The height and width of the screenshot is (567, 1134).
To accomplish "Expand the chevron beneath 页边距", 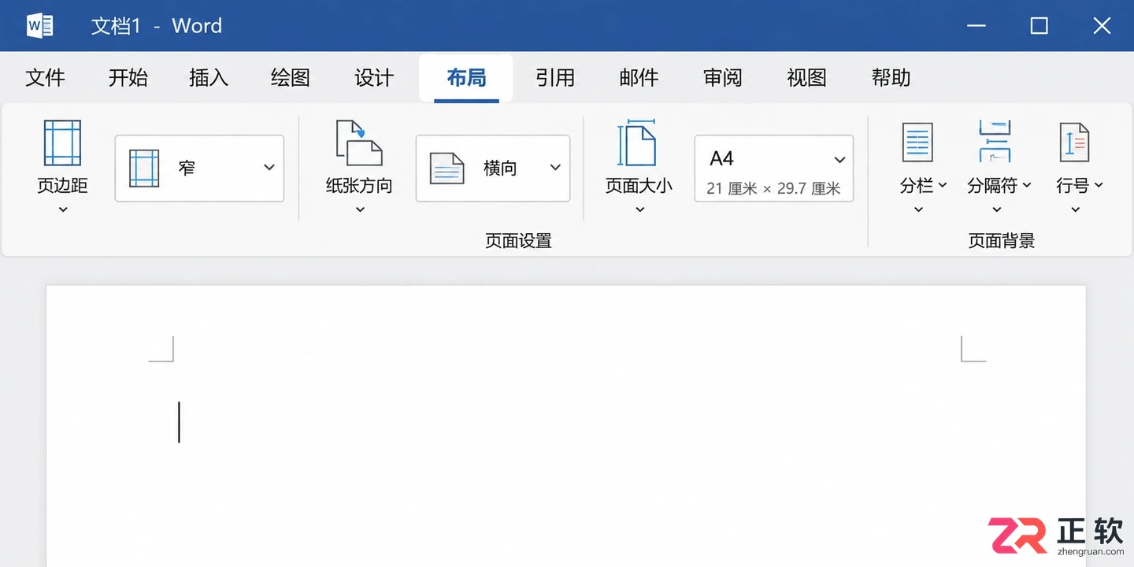I will (63, 209).
